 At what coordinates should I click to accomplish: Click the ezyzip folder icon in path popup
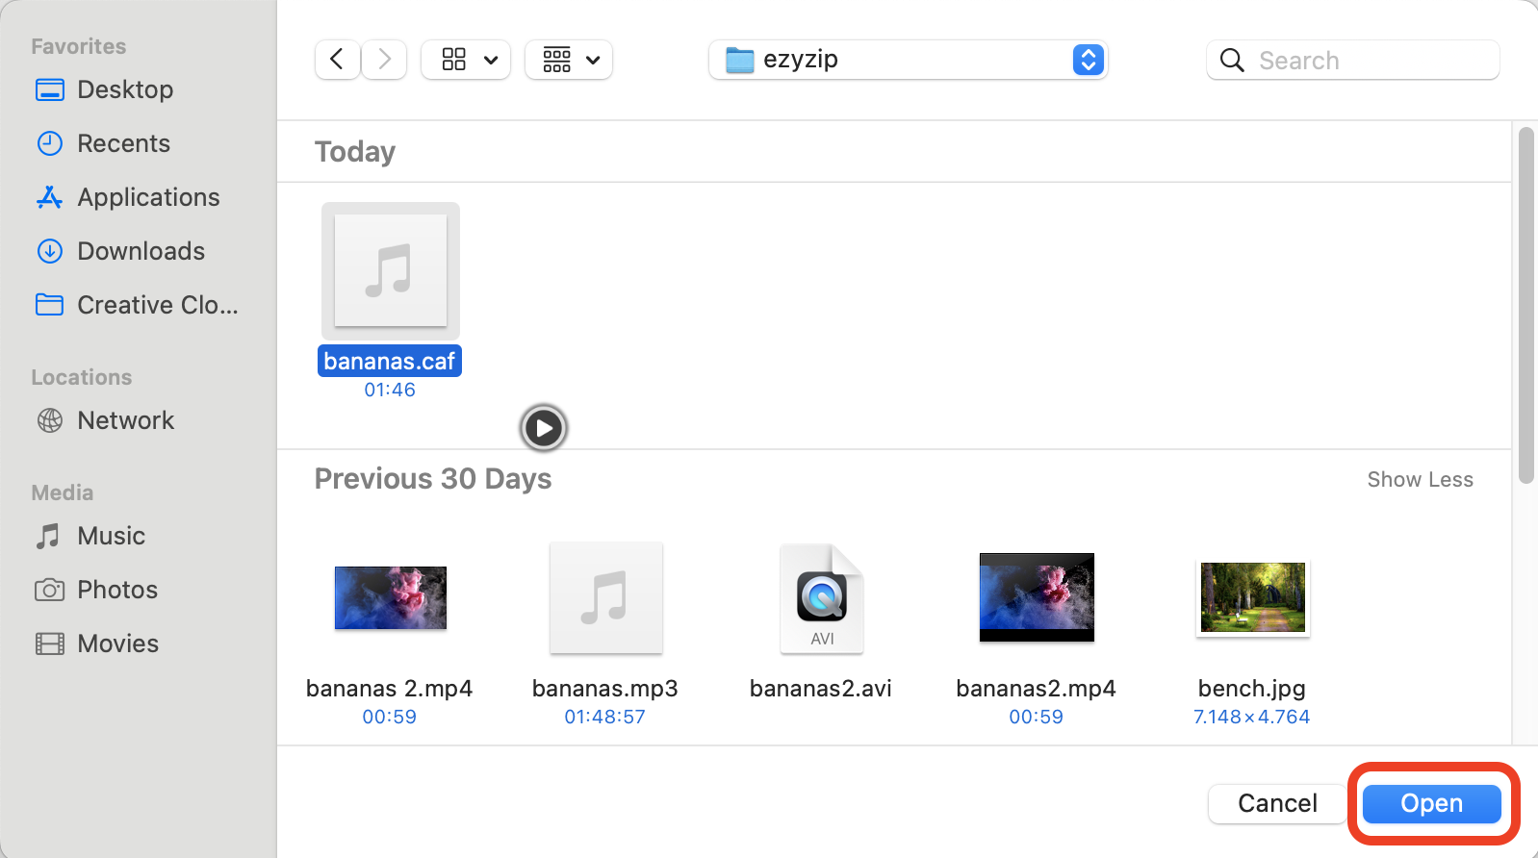click(739, 60)
